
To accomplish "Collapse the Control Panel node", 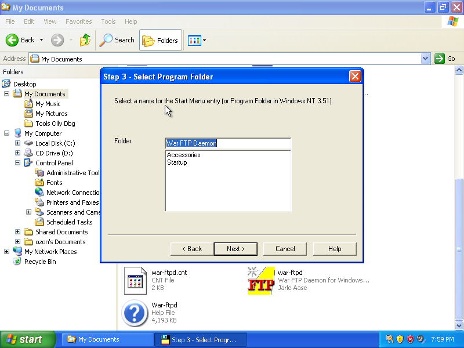I will (x=18, y=163).
